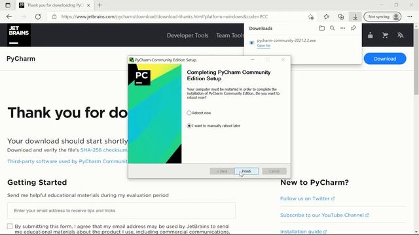This screenshot has height=235, width=419.
Task: Search downloads with magnifier icon
Action: pyautogui.click(x=332, y=28)
